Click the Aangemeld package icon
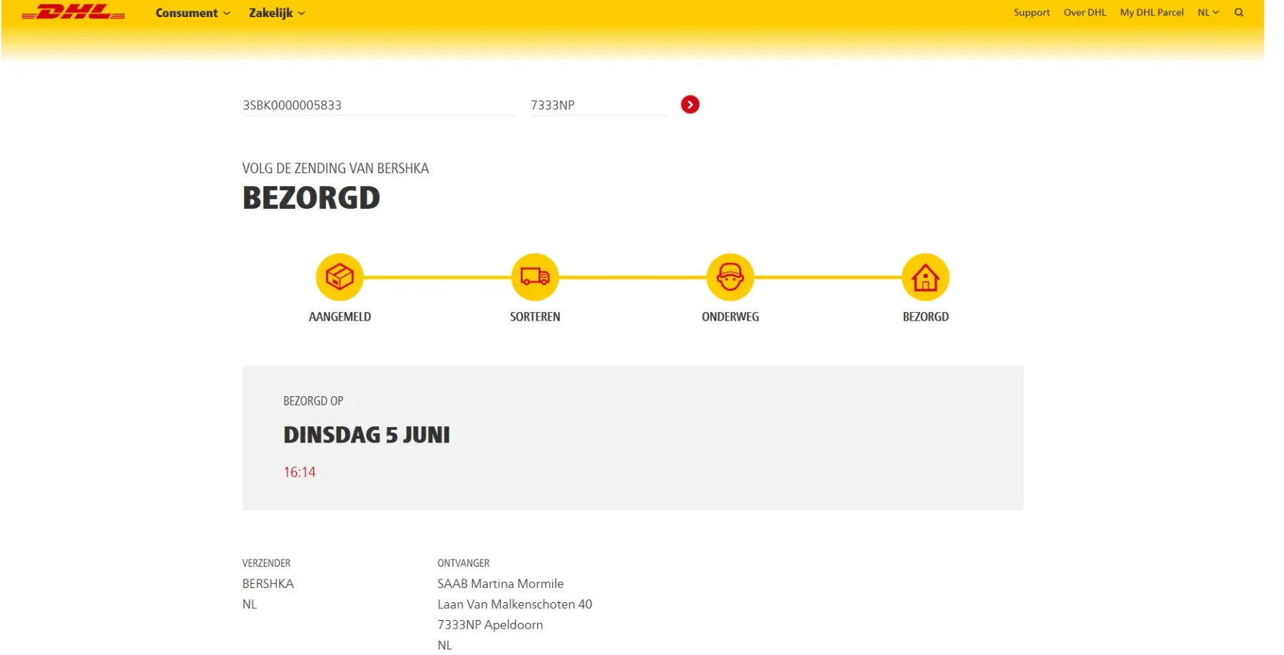Image resolution: width=1284 pixels, height=655 pixels. (x=340, y=277)
